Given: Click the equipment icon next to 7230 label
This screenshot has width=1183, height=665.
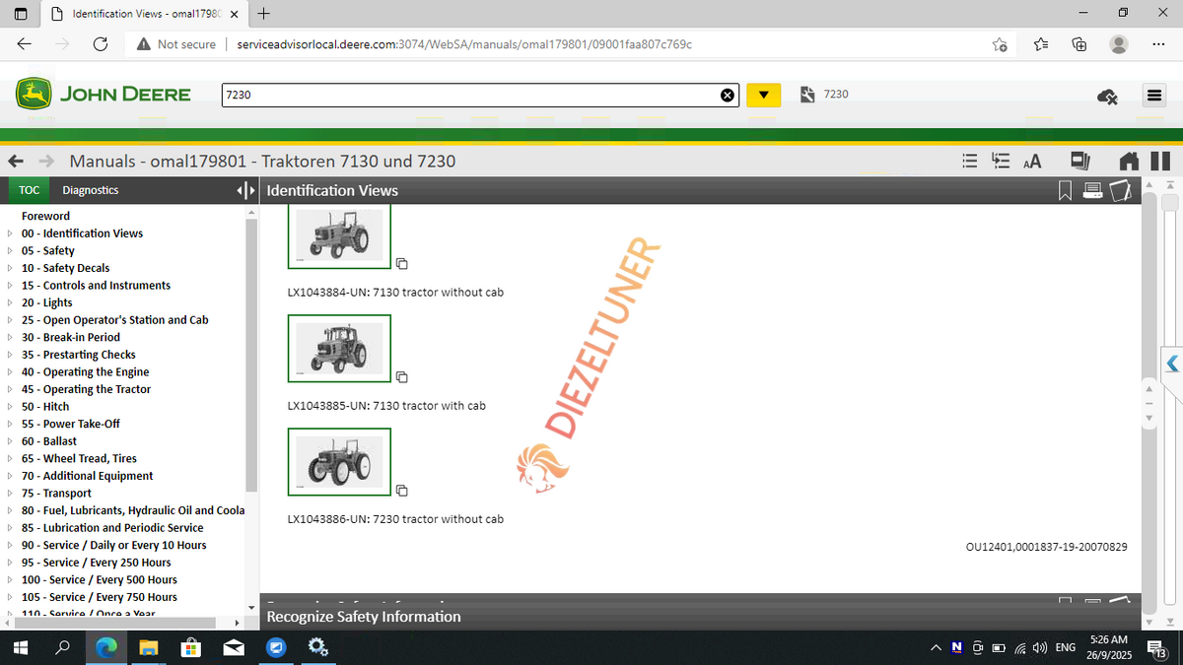Looking at the screenshot, I should (807, 94).
